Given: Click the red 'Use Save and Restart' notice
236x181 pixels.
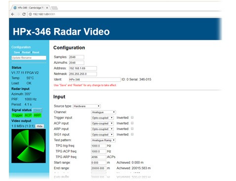Looking at the screenshot, I should (85, 85).
